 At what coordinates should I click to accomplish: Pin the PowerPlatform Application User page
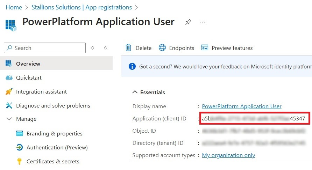[x=188, y=22]
